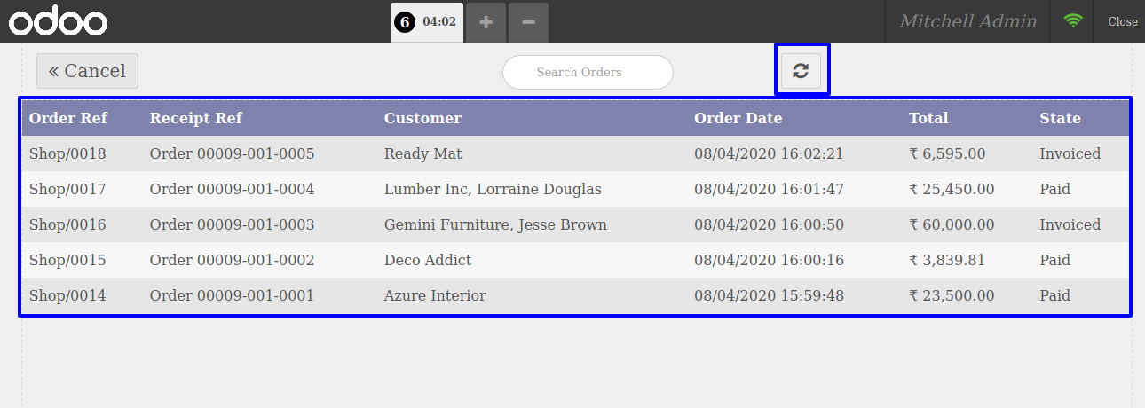Select the Shop/0018 order row

tap(575, 153)
